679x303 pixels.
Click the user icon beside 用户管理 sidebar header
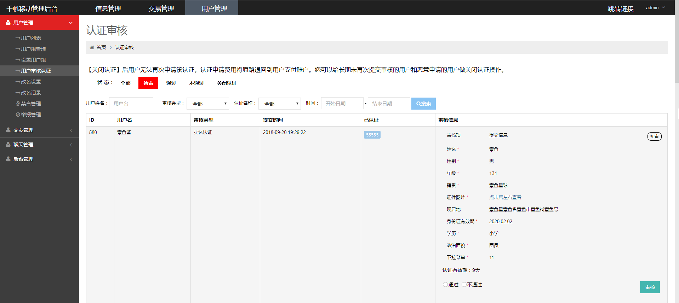coord(8,22)
